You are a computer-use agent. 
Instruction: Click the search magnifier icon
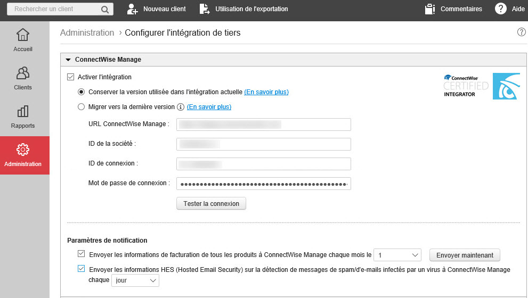[104, 9]
